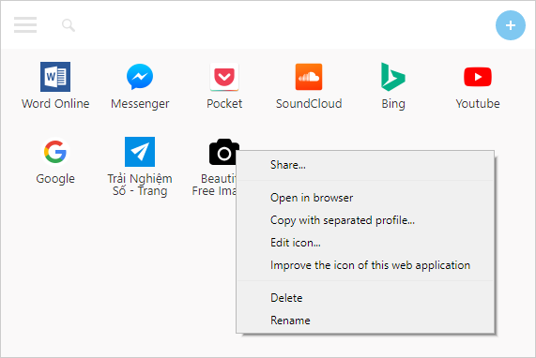536x358 pixels.
Task: Add a new web app with the plus button
Action: (x=511, y=25)
